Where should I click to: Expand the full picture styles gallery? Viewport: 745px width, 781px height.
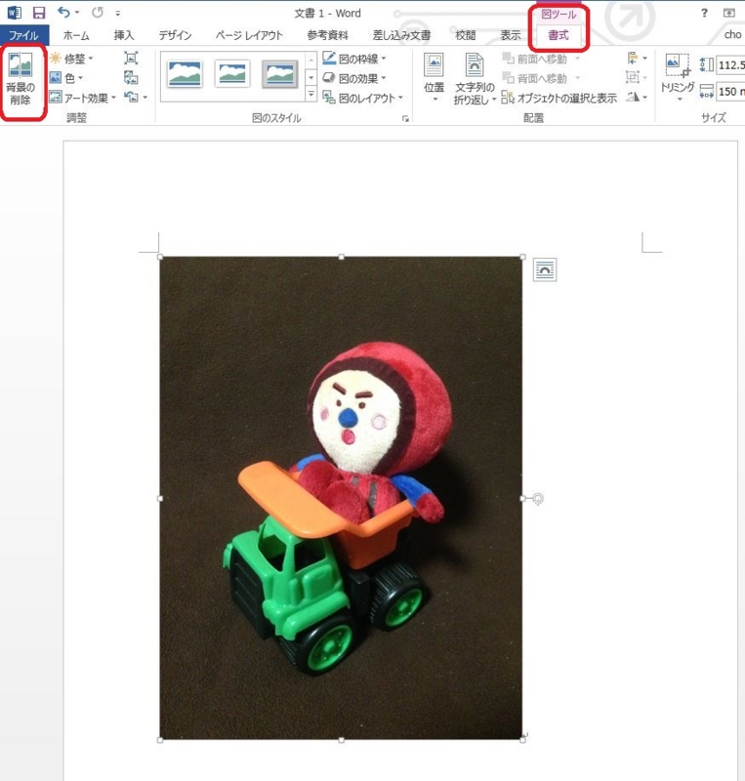310,94
